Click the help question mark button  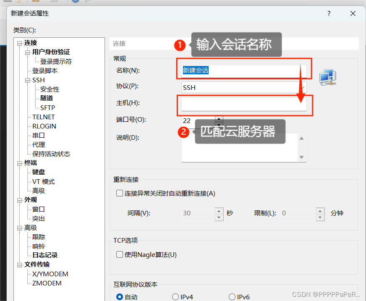(329, 13)
